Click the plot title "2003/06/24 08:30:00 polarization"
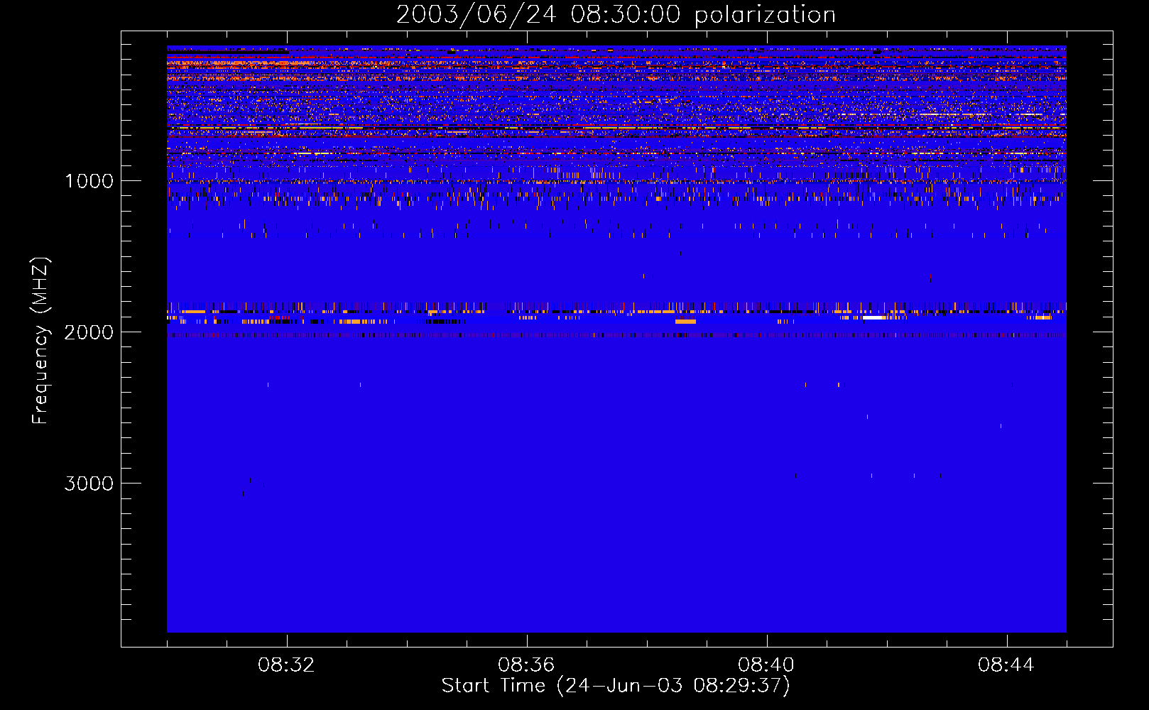Viewport: 1149px width, 710px height. click(616, 14)
